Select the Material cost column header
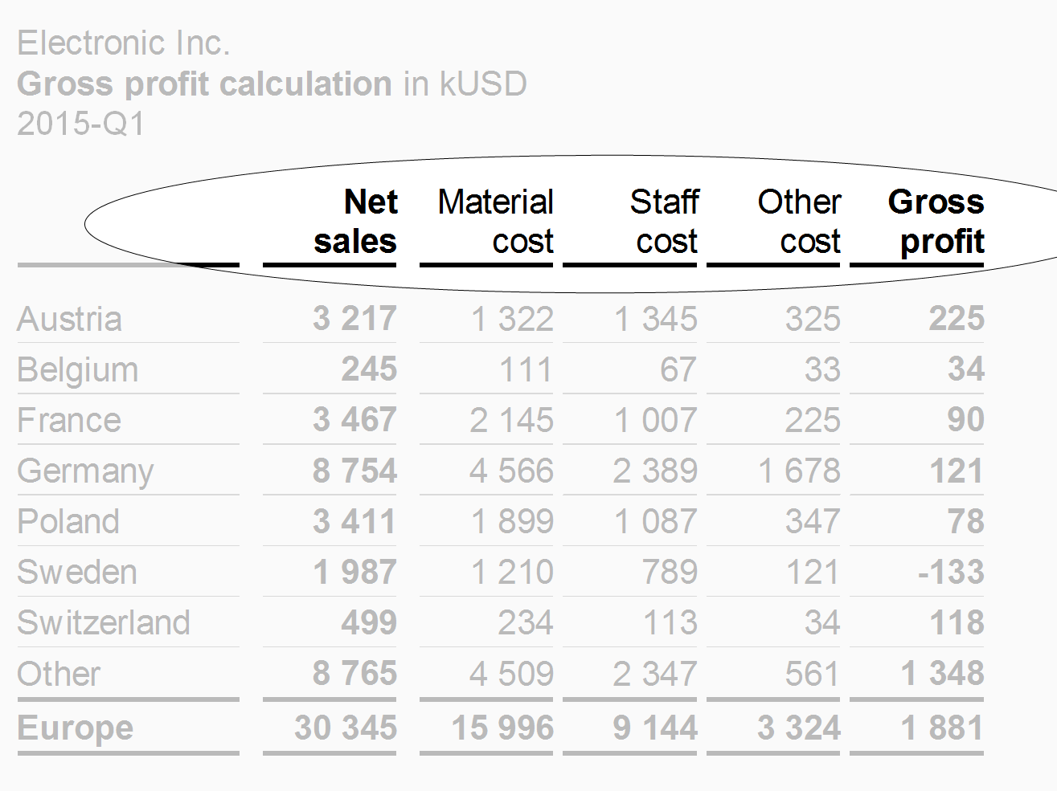 pos(495,222)
